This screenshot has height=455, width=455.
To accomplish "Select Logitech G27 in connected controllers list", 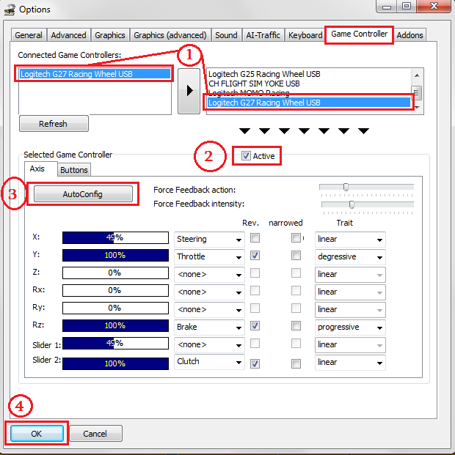I will click(x=95, y=74).
